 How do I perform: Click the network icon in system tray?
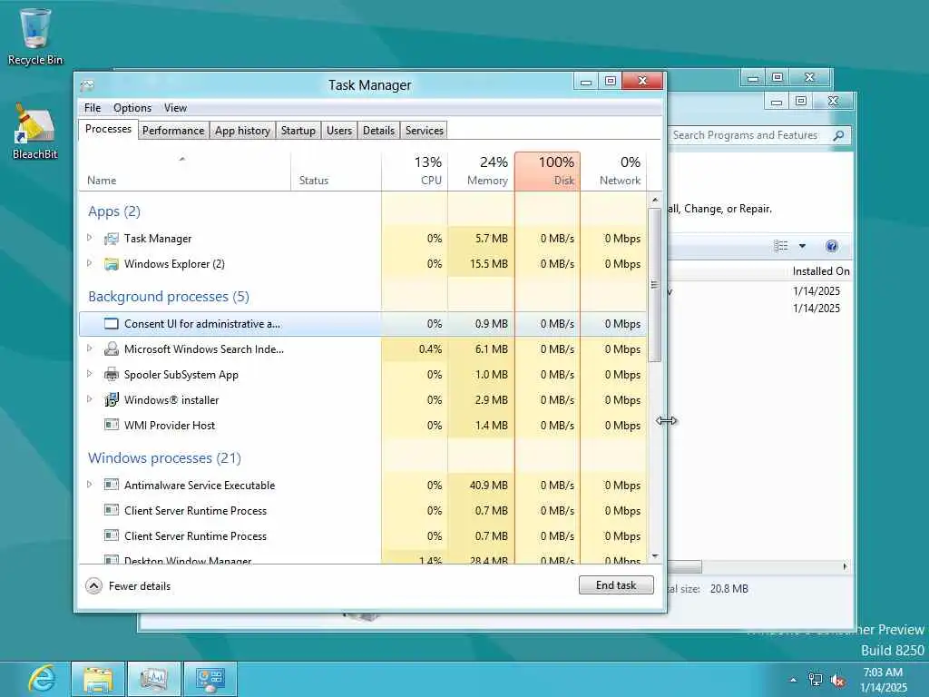(x=816, y=680)
